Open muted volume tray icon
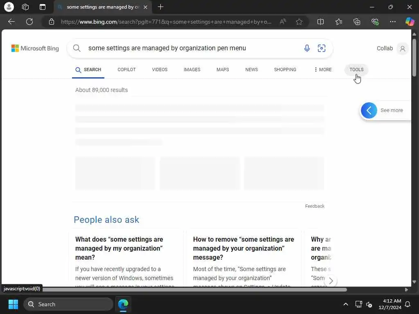 click(x=369, y=304)
